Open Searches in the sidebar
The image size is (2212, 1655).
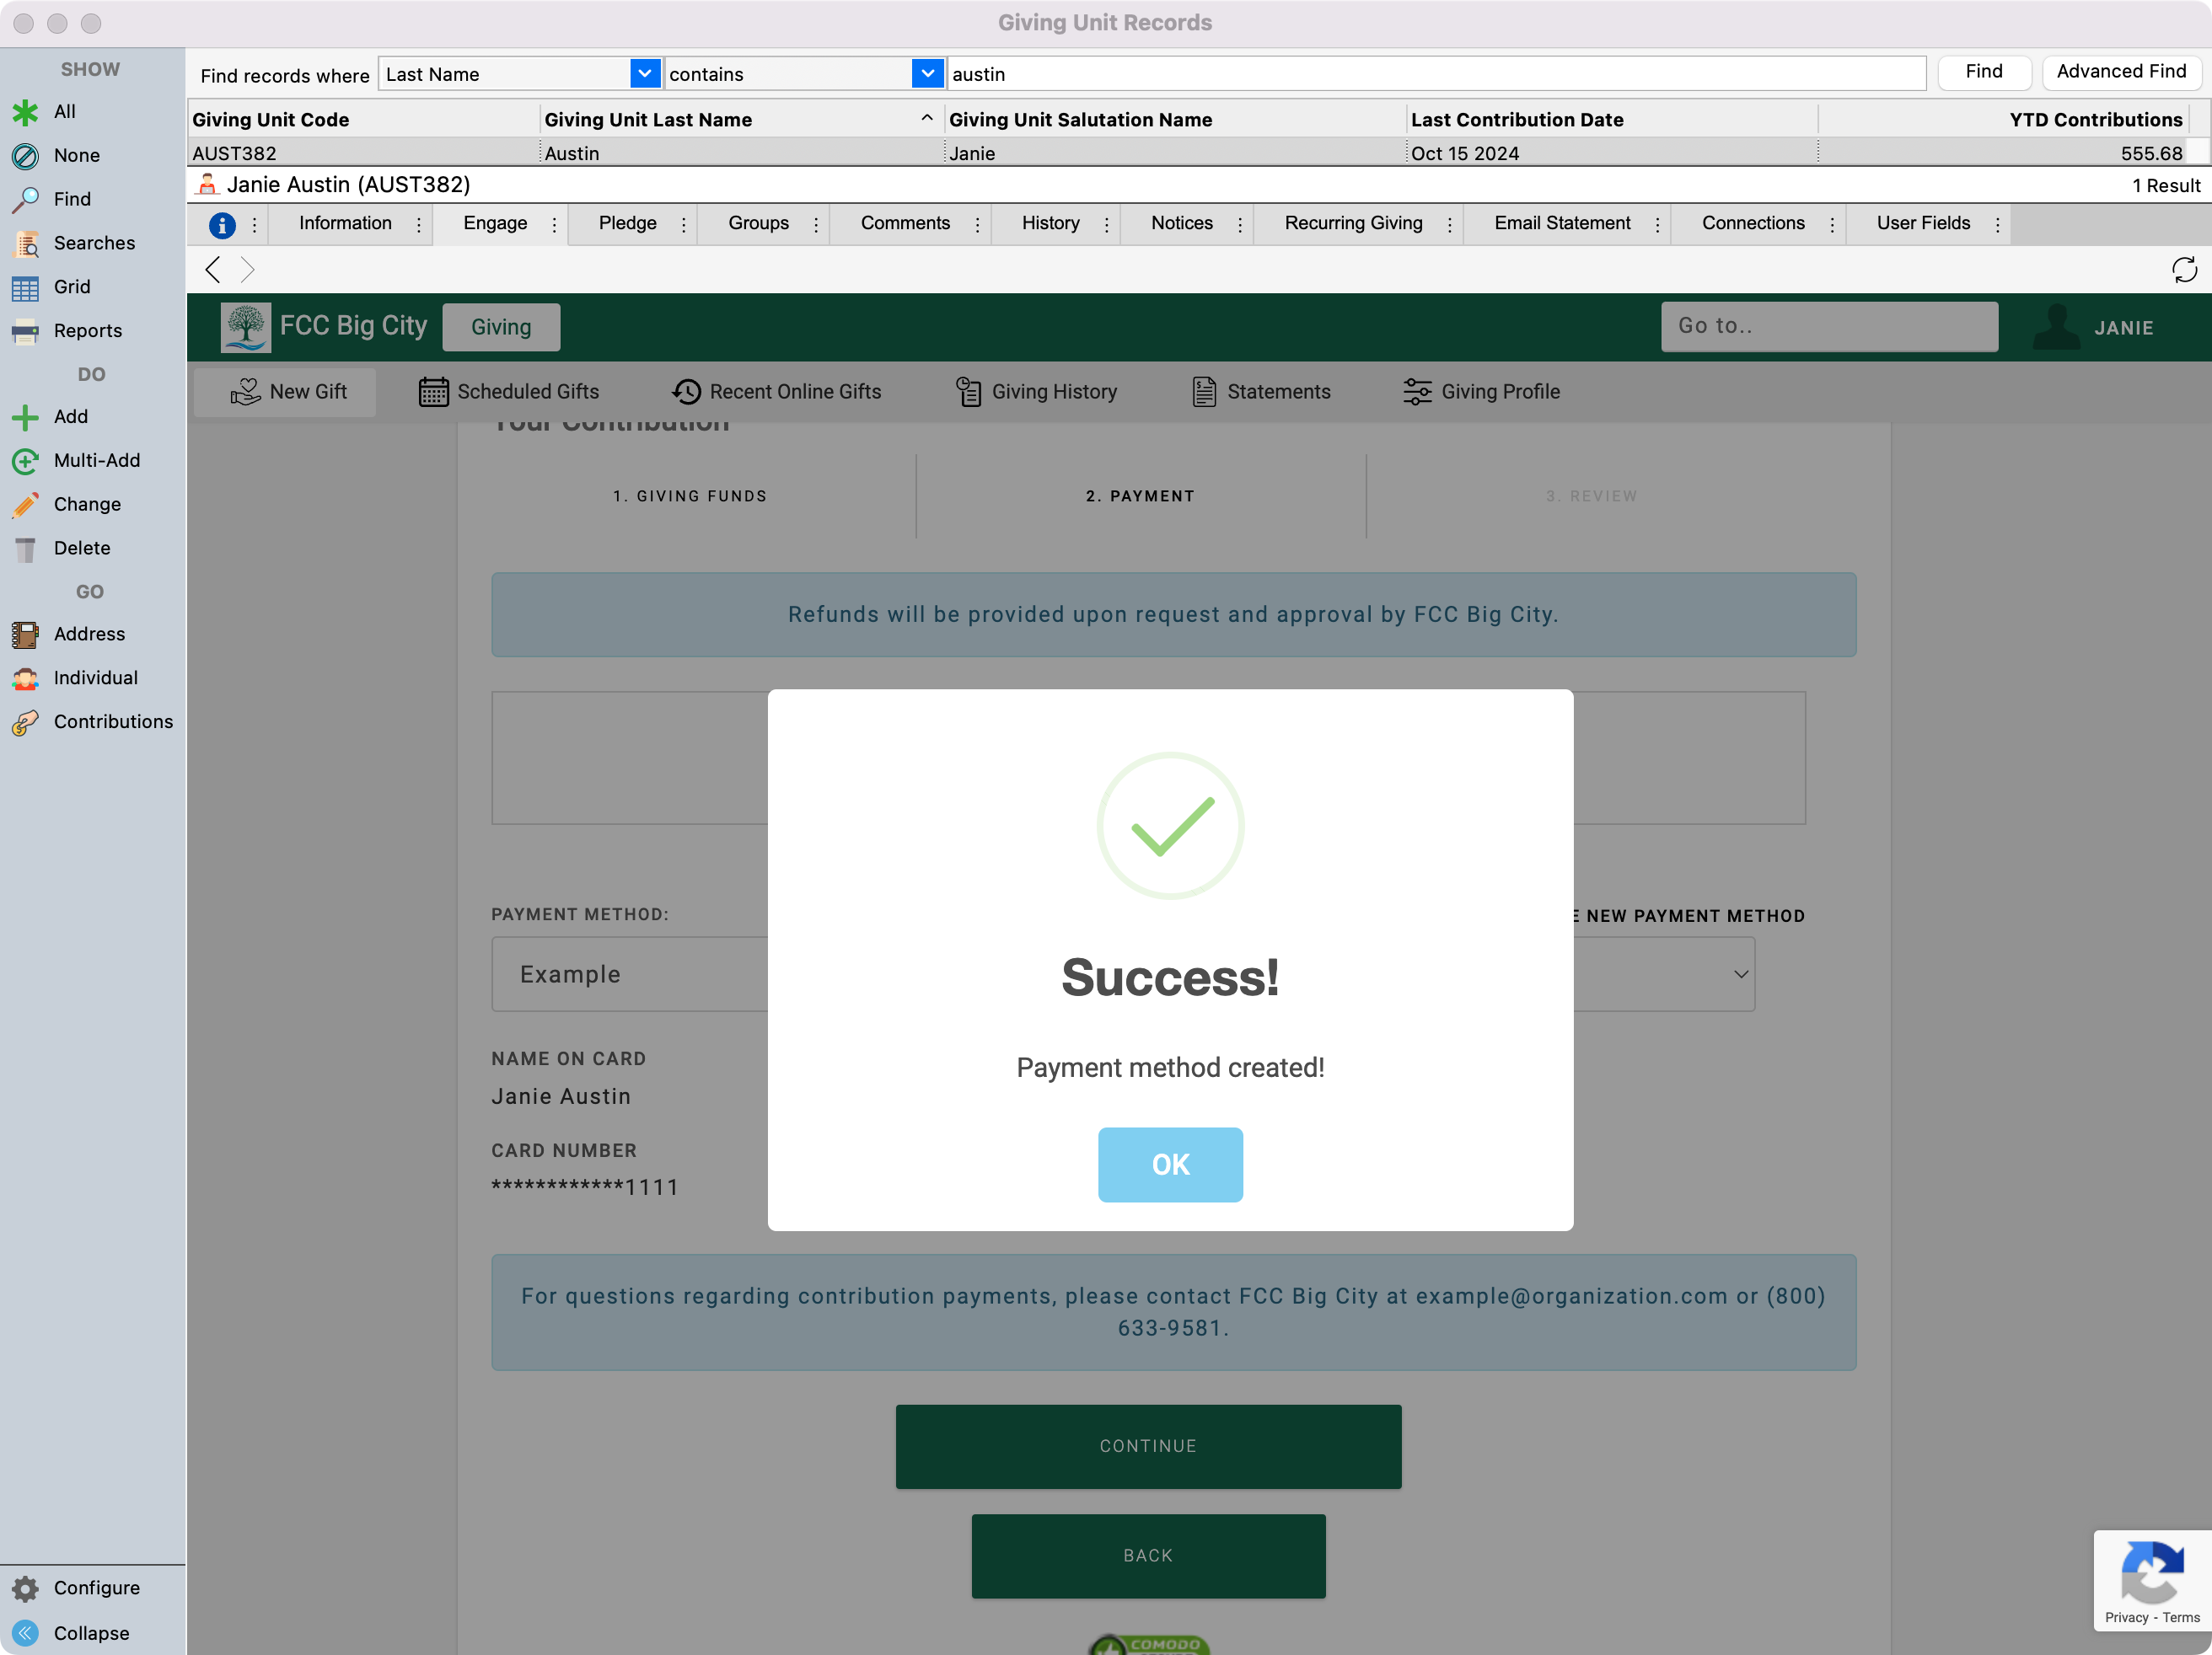pos(93,243)
